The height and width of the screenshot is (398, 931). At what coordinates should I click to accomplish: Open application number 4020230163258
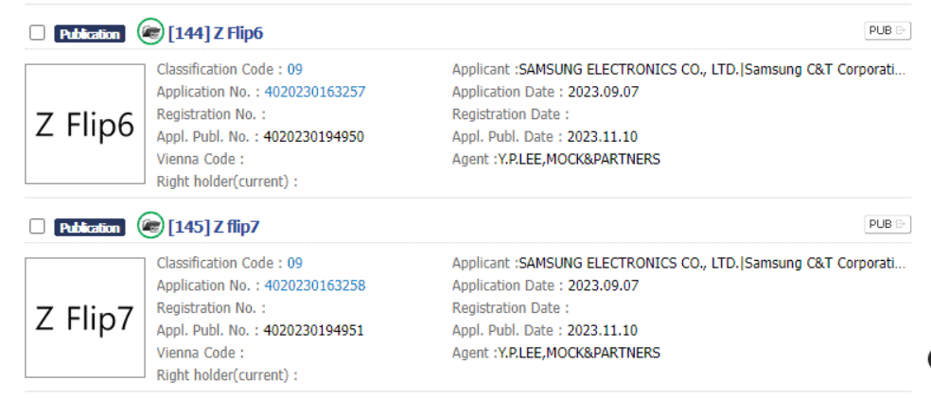tap(314, 286)
